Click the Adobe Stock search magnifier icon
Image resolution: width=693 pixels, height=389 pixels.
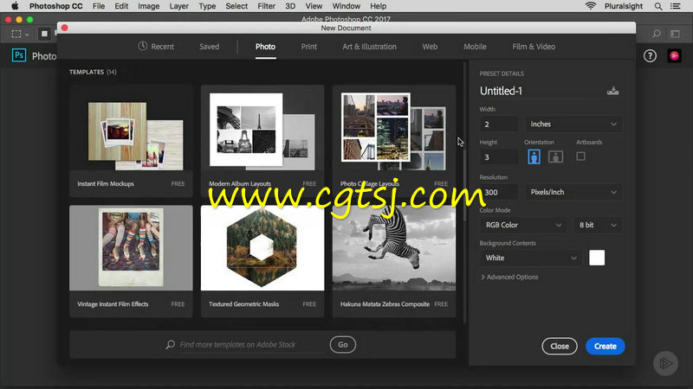tap(170, 344)
